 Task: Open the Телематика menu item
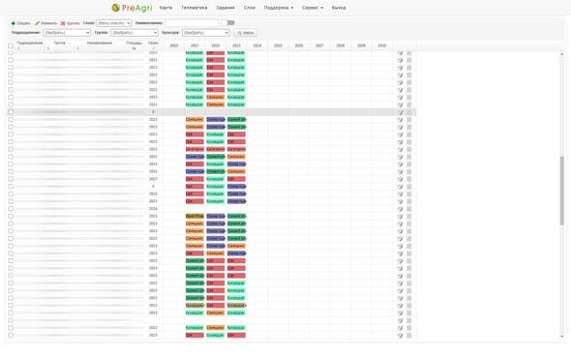pyautogui.click(x=195, y=8)
